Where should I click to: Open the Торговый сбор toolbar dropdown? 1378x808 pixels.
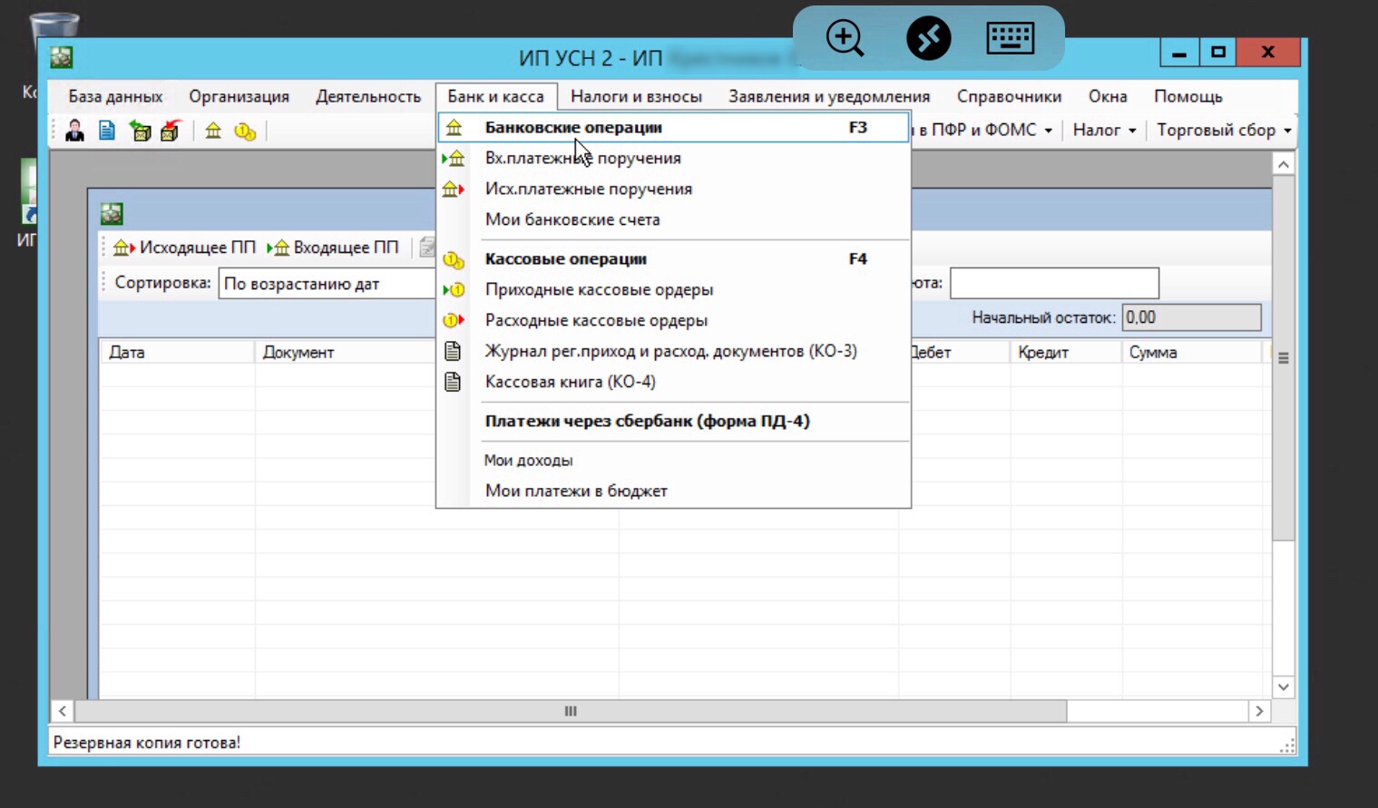pyautogui.click(x=1223, y=131)
